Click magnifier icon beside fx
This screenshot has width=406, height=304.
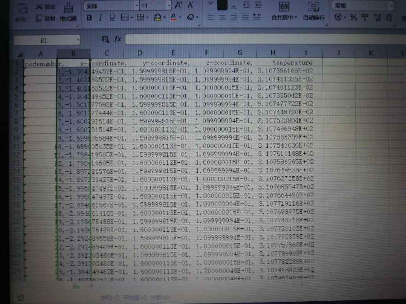(106, 39)
